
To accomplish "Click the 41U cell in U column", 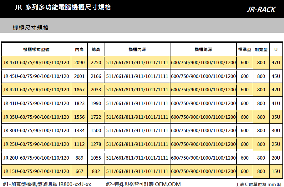I will click(276, 103).
